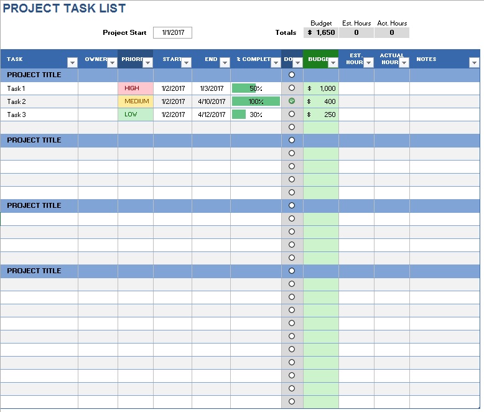Toggle the done circle for Task 1

point(292,88)
